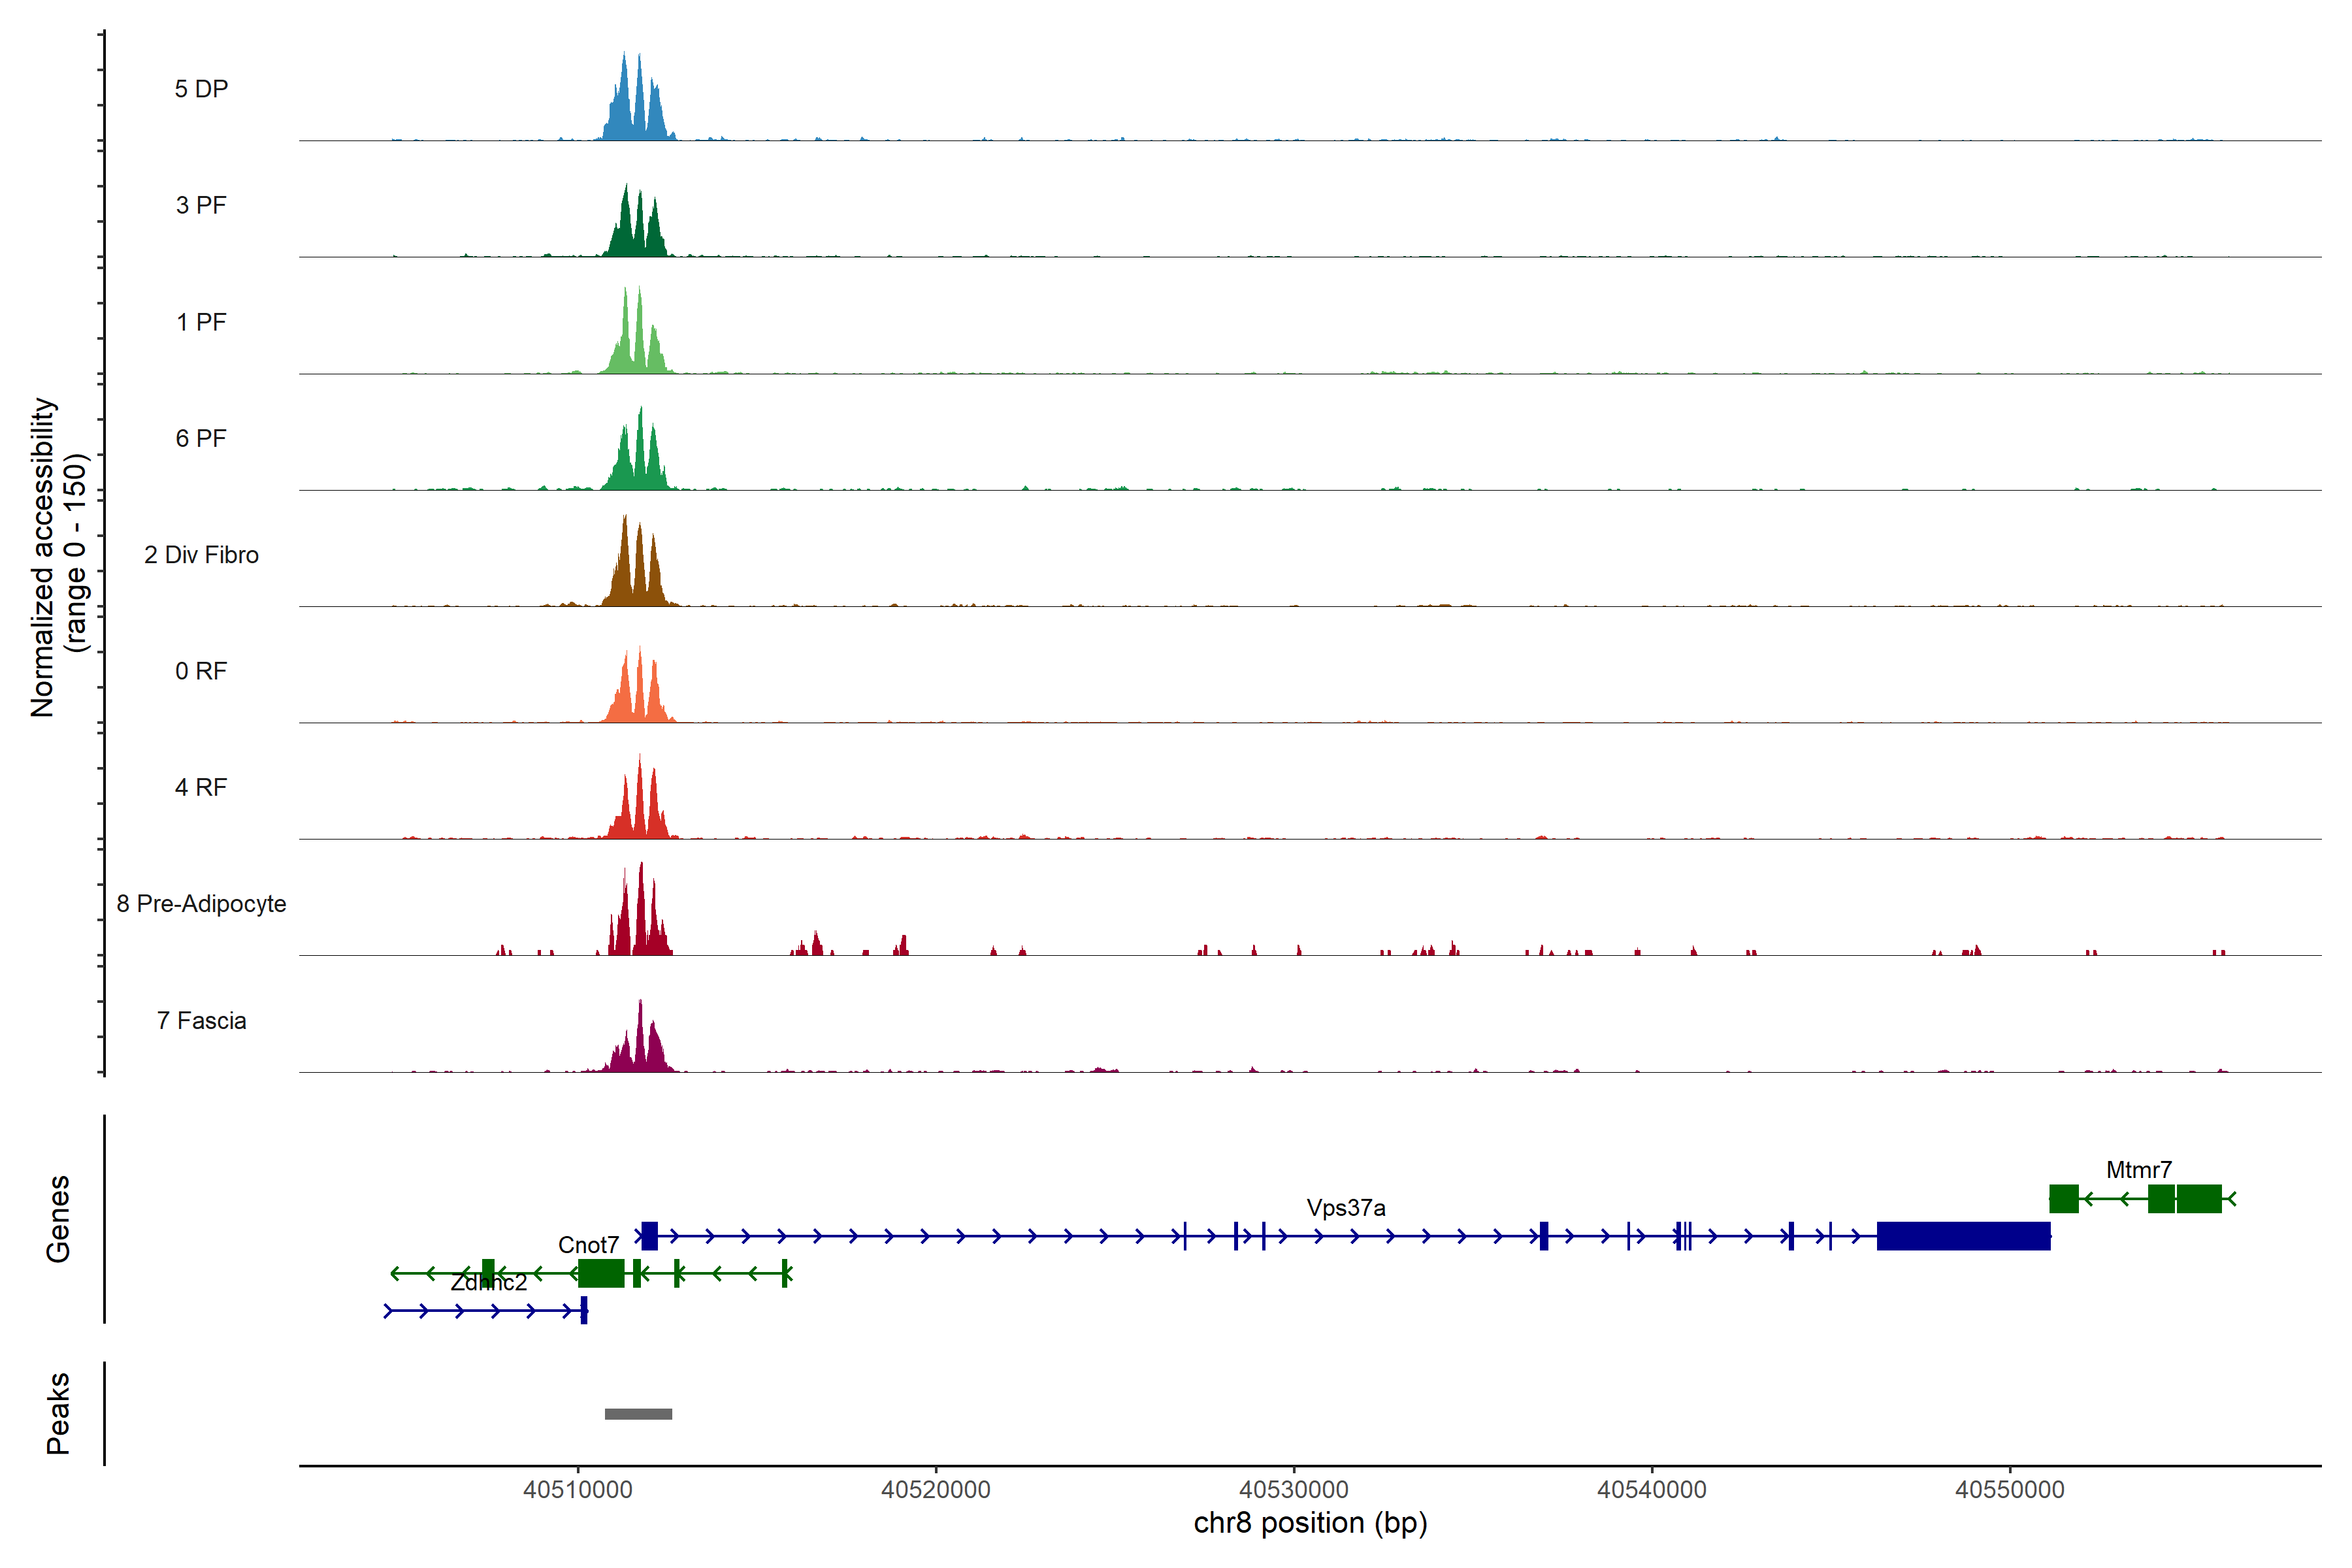Select the 8 Pre-Adipocyte track label

coord(201,904)
